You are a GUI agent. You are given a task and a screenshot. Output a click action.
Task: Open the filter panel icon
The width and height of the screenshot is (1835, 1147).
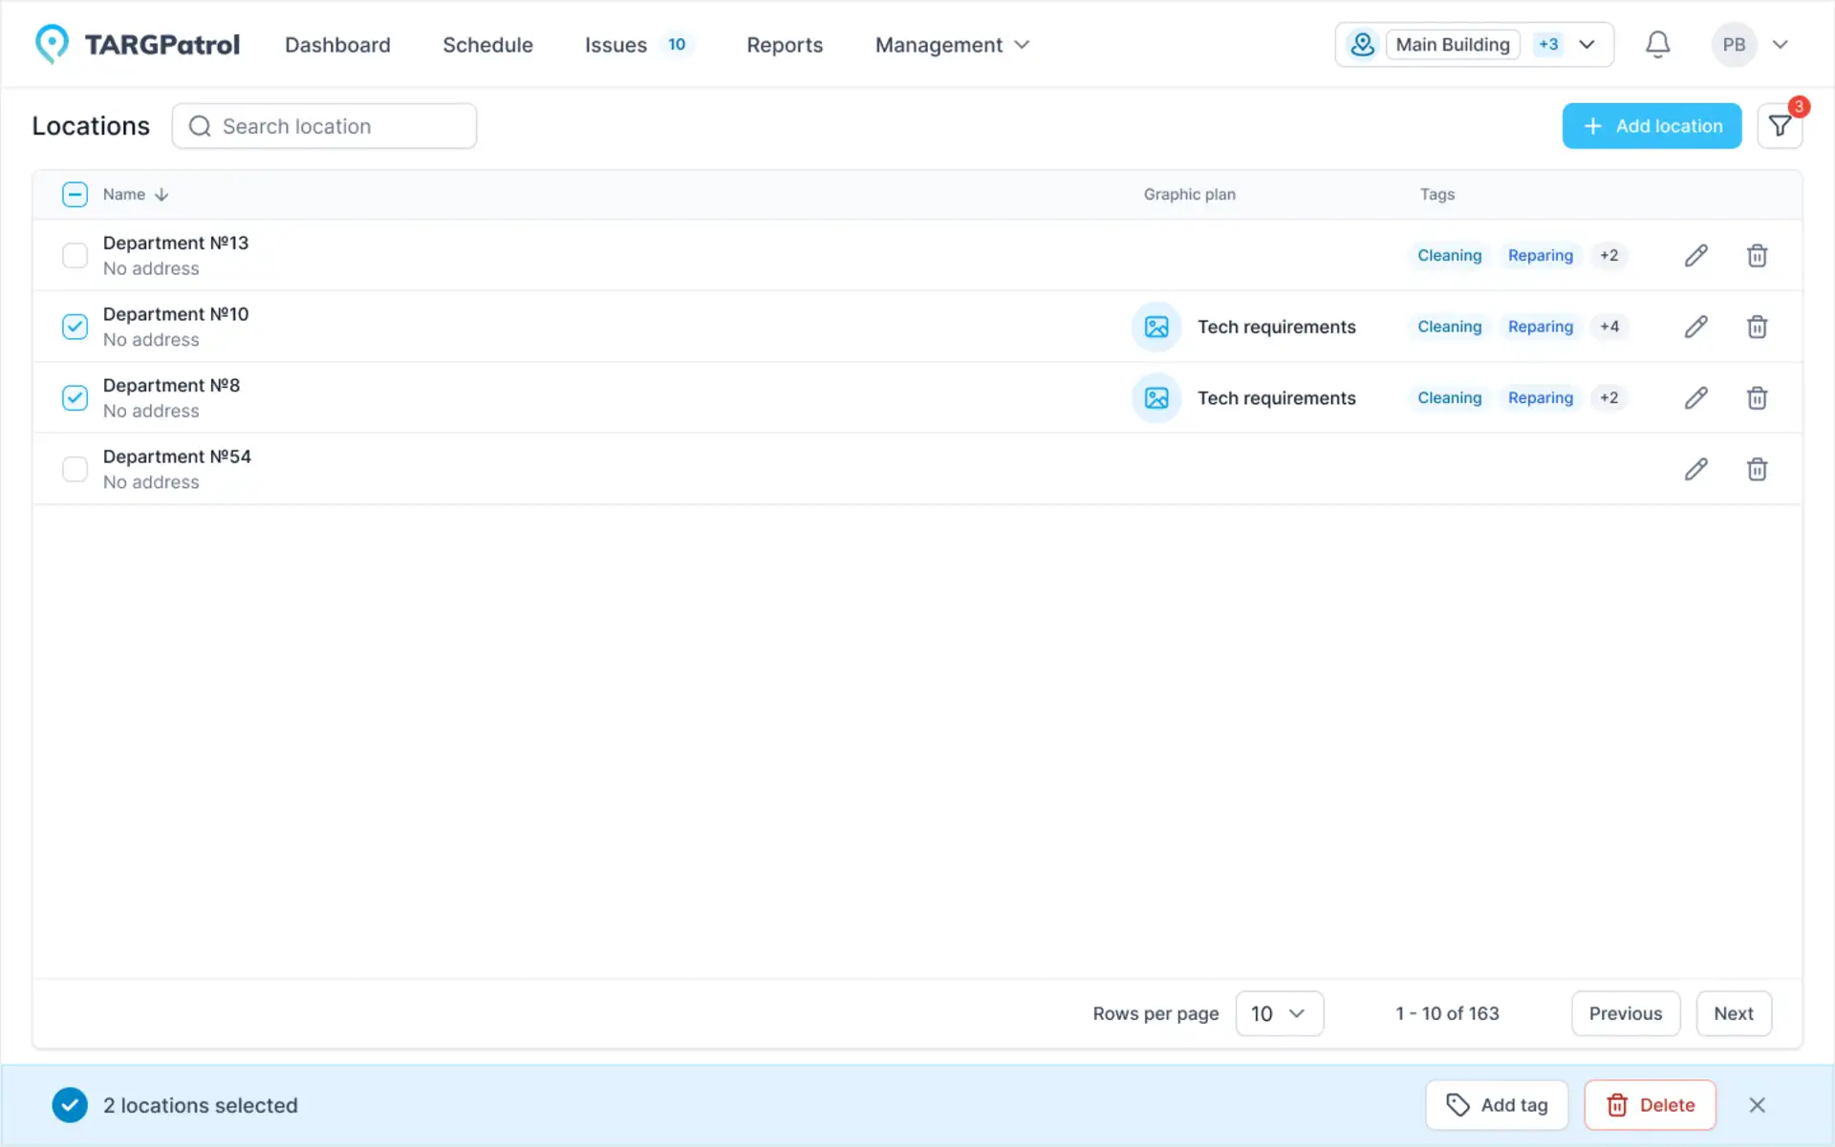tap(1779, 126)
